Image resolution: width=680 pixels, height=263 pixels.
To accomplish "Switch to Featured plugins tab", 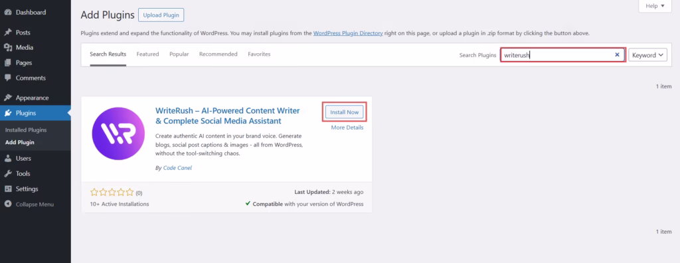I will pos(148,54).
